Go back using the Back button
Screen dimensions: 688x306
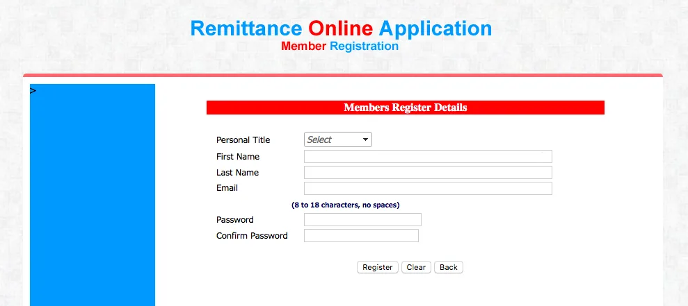(449, 267)
